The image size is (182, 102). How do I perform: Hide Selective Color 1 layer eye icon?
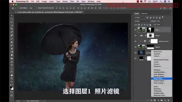pos(135,41)
